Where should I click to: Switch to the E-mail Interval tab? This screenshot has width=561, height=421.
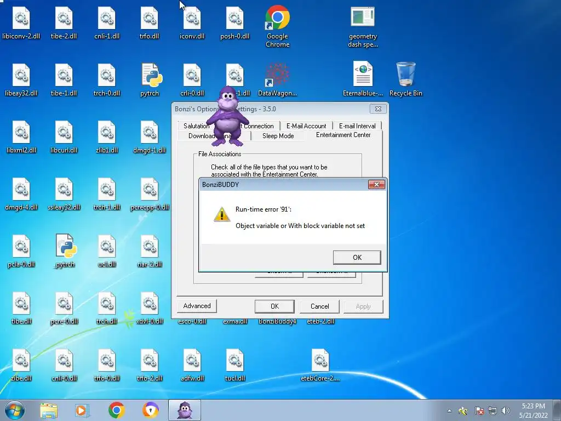tap(357, 126)
